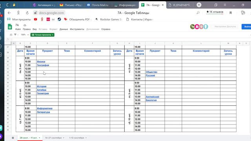Click the tabs panel icon left of hamburger menu
The height and width of the screenshot is (141, 251).
(x=216, y=5)
